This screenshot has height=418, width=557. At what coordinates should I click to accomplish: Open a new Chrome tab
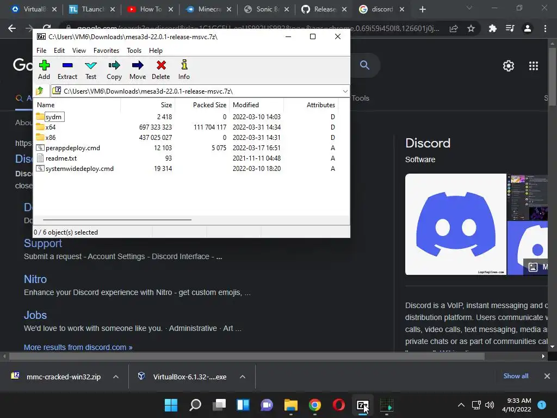click(x=422, y=9)
